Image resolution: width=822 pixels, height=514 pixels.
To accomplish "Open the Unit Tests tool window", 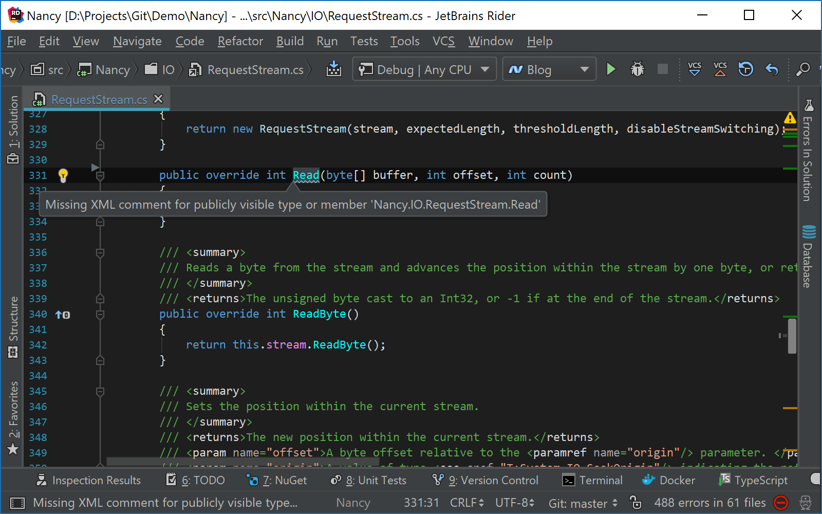I will pyautogui.click(x=368, y=480).
